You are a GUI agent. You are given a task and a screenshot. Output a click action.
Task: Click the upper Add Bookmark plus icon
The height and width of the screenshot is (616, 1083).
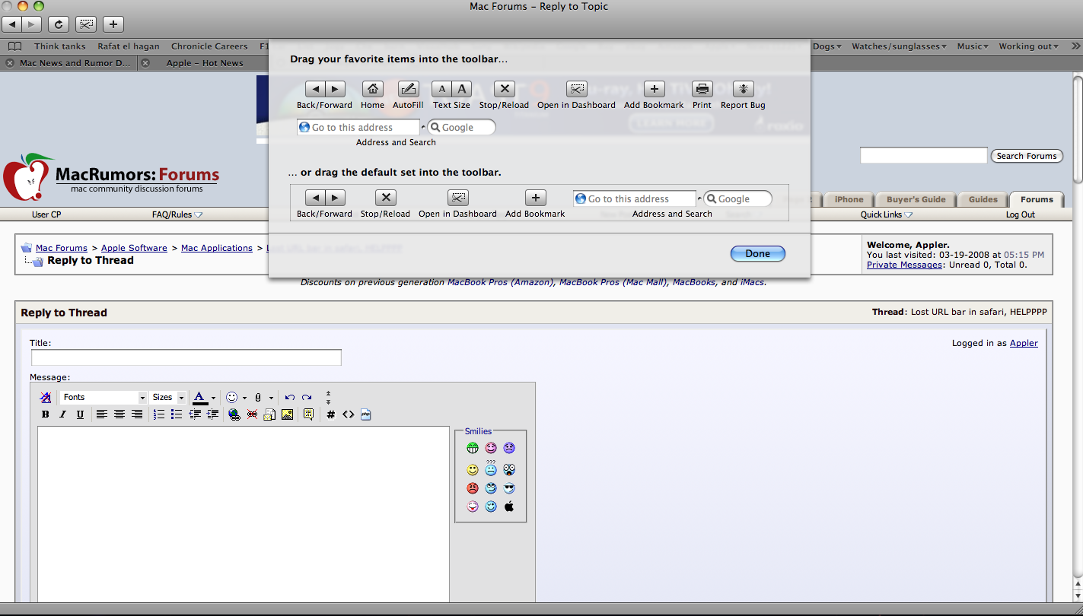tap(654, 89)
